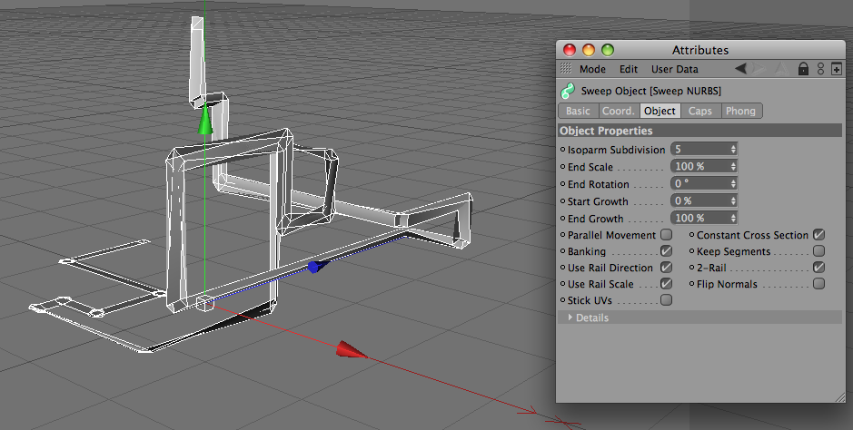Select the Object tab
Image resolution: width=853 pixels, height=430 pixels.
[660, 111]
